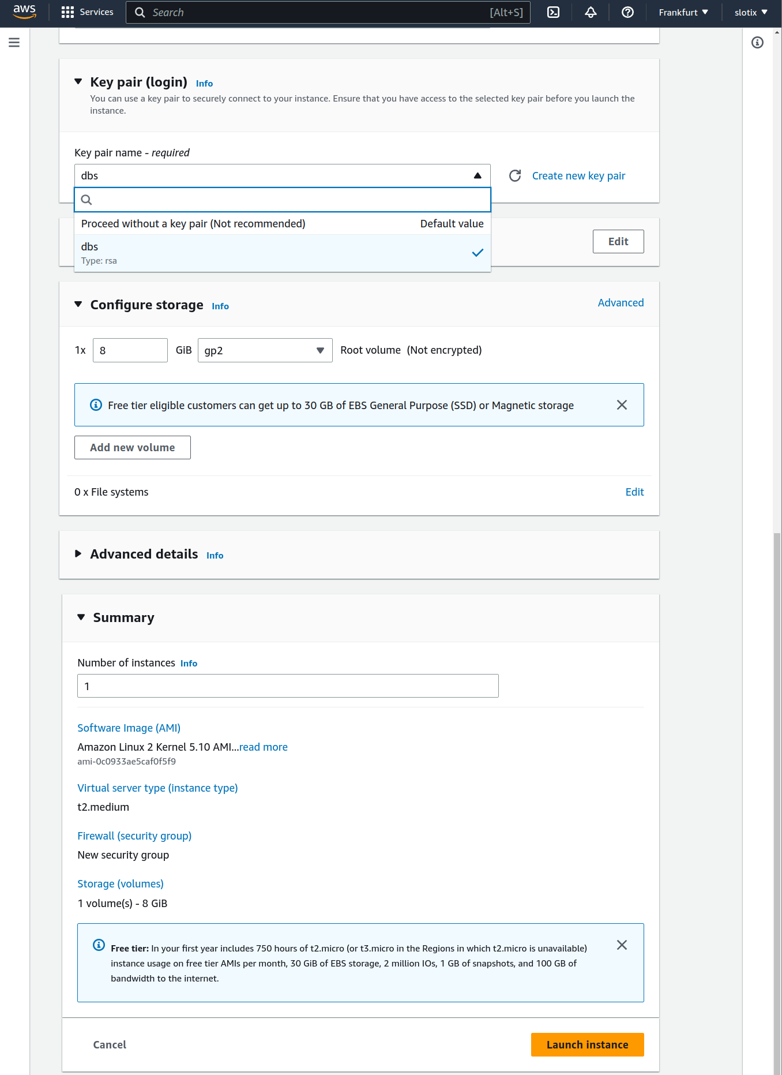Open the slotix account menu
The width and height of the screenshot is (782, 1075).
click(x=751, y=12)
